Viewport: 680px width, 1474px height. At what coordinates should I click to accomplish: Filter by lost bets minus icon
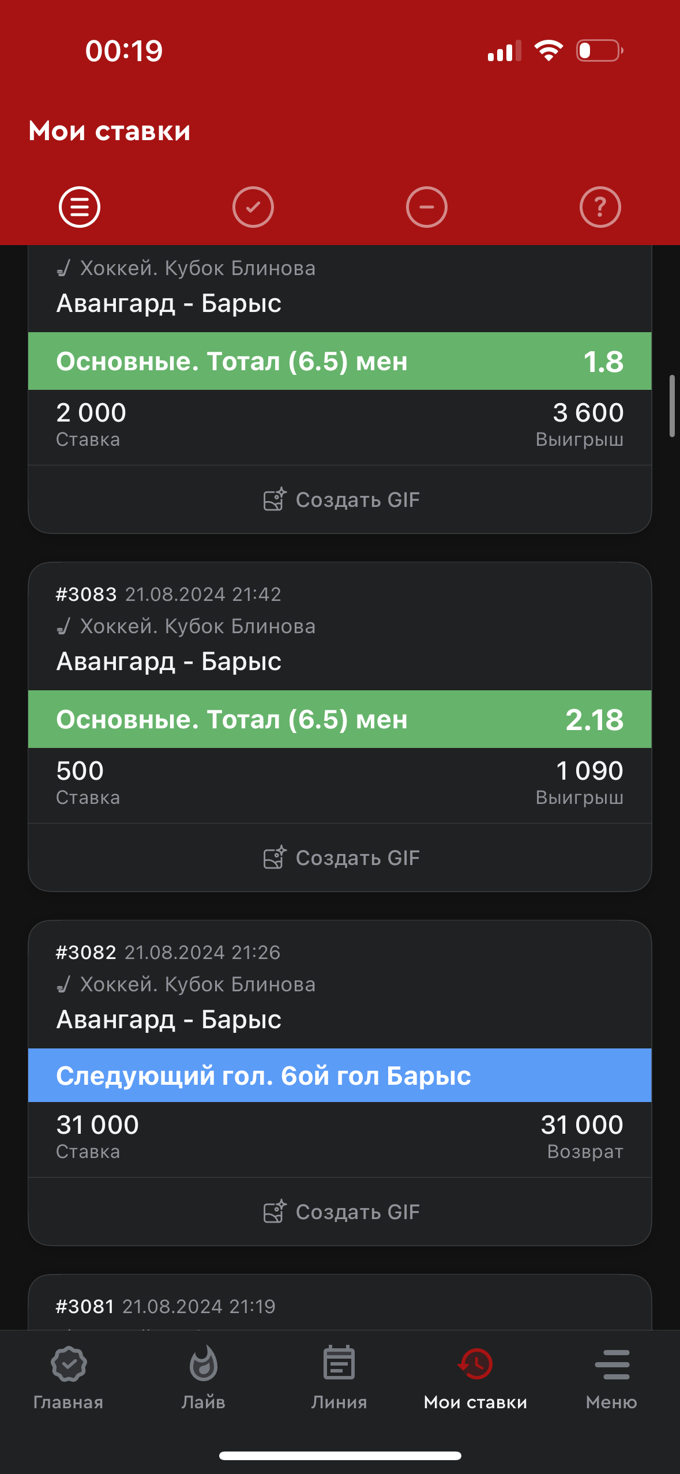point(427,207)
